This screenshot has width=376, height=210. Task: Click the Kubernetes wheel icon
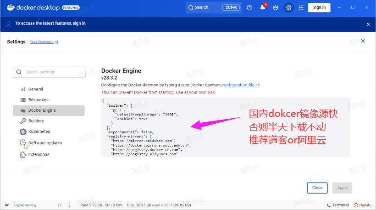(x=23, y=132)
